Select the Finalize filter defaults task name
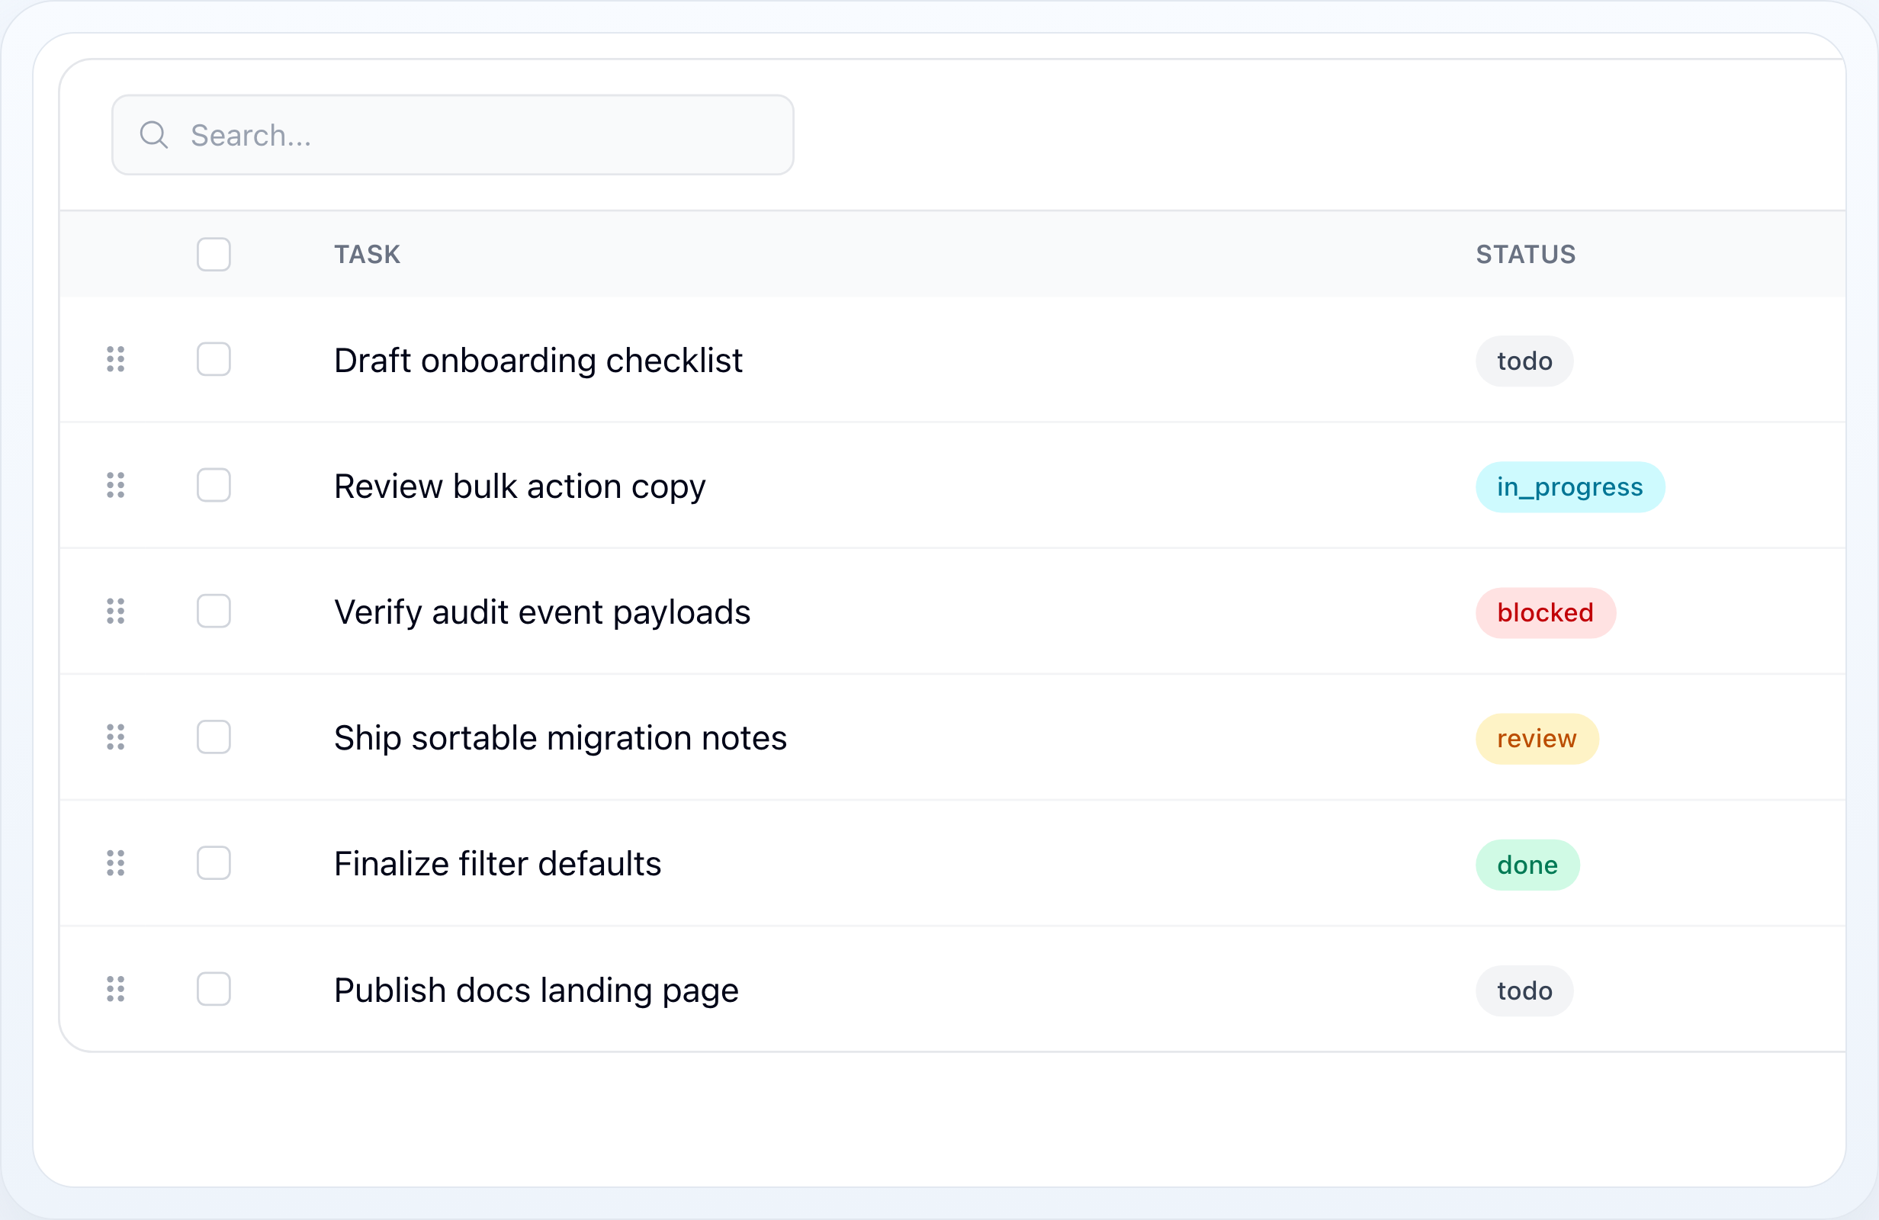Image resolution: width=1879 pixels, height=1220 pixels. click(x=497, y=864)
